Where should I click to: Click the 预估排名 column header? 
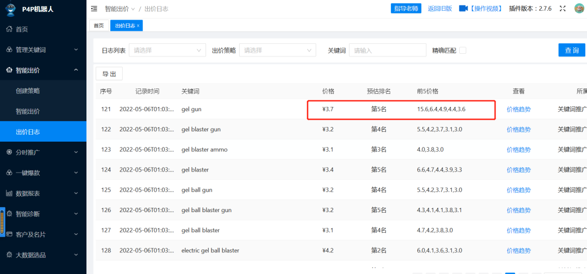coord(379,91)
